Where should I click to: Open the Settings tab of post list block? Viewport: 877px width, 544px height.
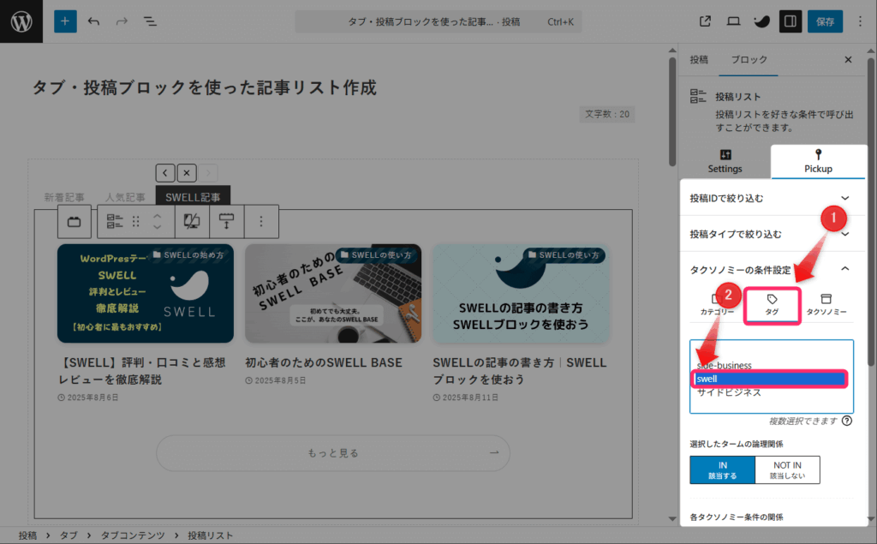[725, 161]
